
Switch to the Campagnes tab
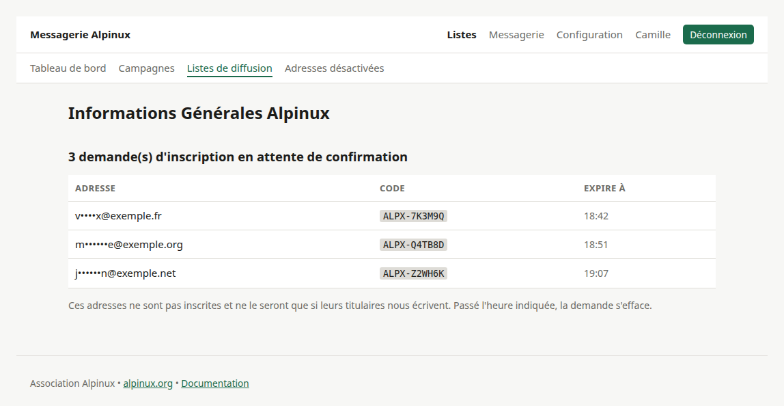pos(147,68)
